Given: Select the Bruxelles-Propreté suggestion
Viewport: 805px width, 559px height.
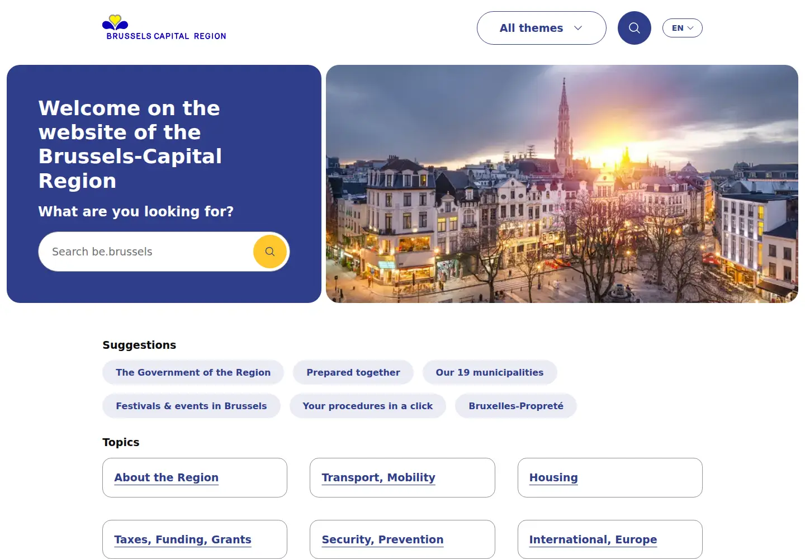Looking at the screenshot, I should point(516,406).
